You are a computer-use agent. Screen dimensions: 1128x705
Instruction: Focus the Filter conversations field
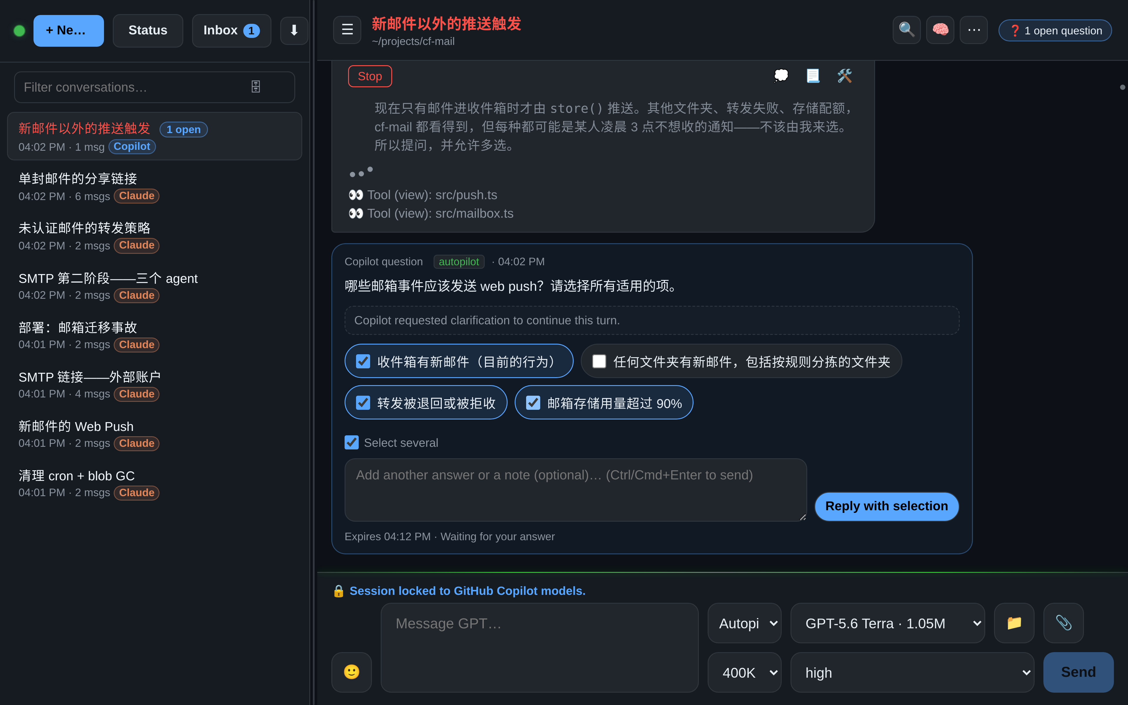[x=154, y=87]
